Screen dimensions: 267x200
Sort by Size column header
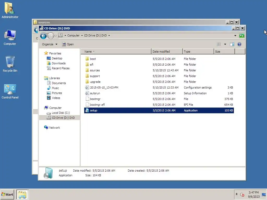coord(224,52)
